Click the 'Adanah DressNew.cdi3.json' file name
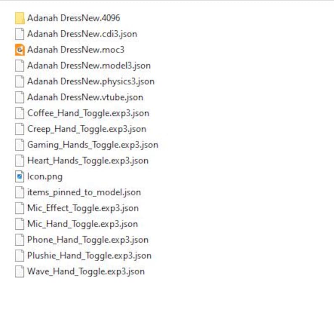Image resolution: width=334 pixels, height=334 pixels. [82, 34]
